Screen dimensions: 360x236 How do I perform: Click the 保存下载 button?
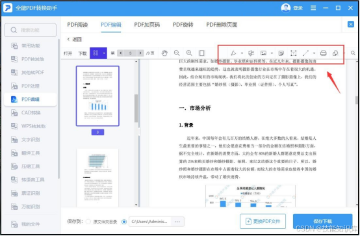coord(322,221)
